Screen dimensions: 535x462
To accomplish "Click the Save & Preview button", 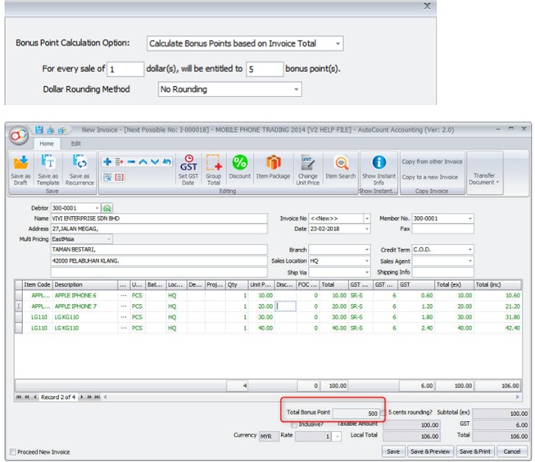I will click(x=430, y=451).
